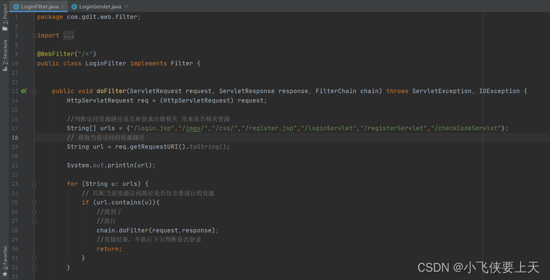Close the LoginServlet.java editor tab

(x=126, y=6)
